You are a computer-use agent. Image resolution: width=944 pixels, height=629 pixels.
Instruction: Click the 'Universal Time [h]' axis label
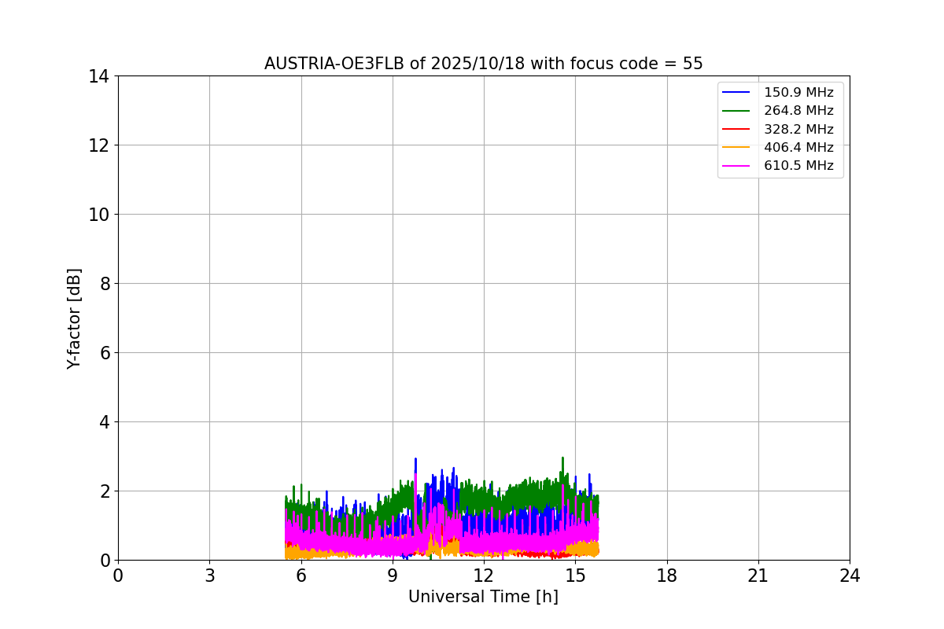[483, 597]
